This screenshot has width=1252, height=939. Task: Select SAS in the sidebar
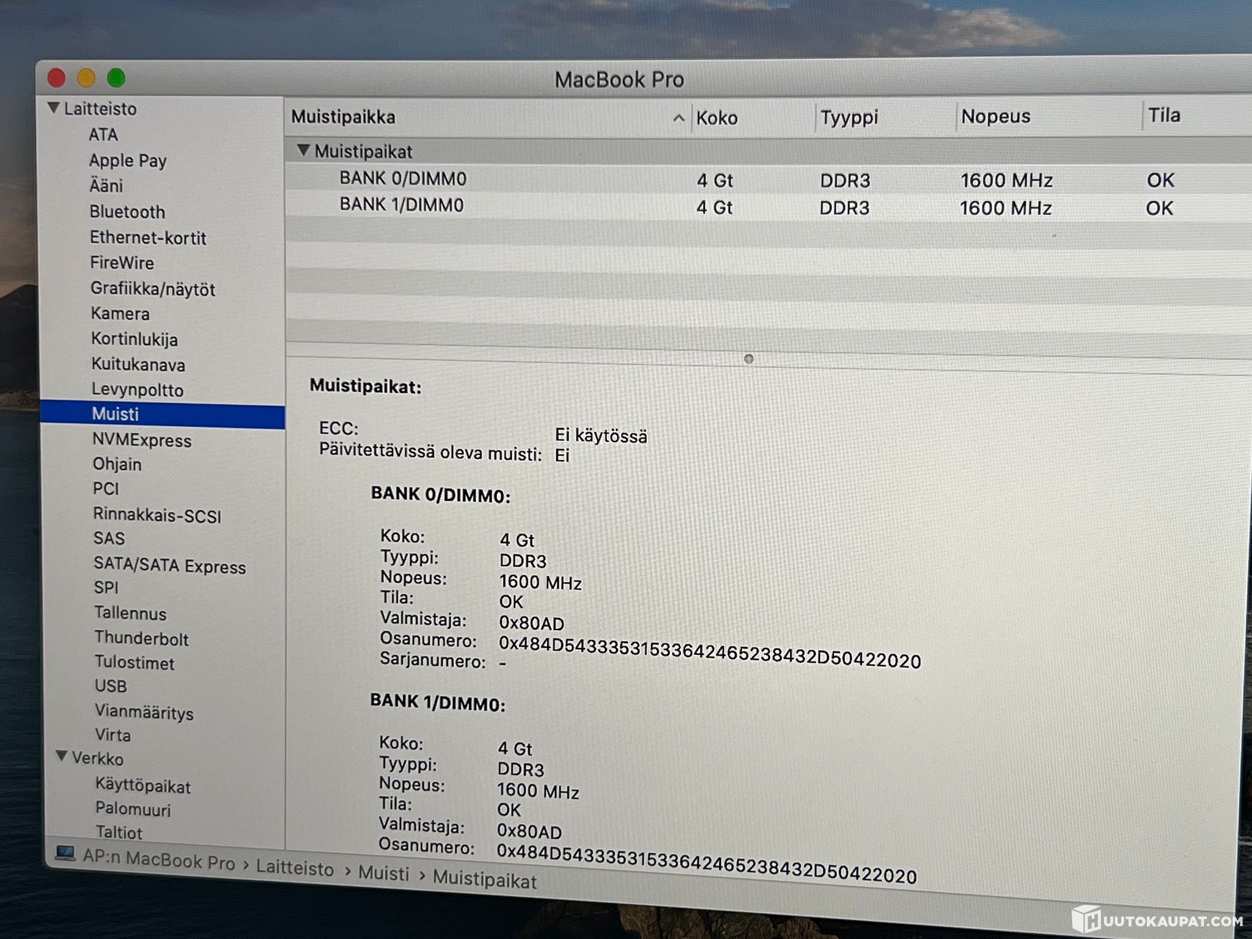click(x=109, y=539)
